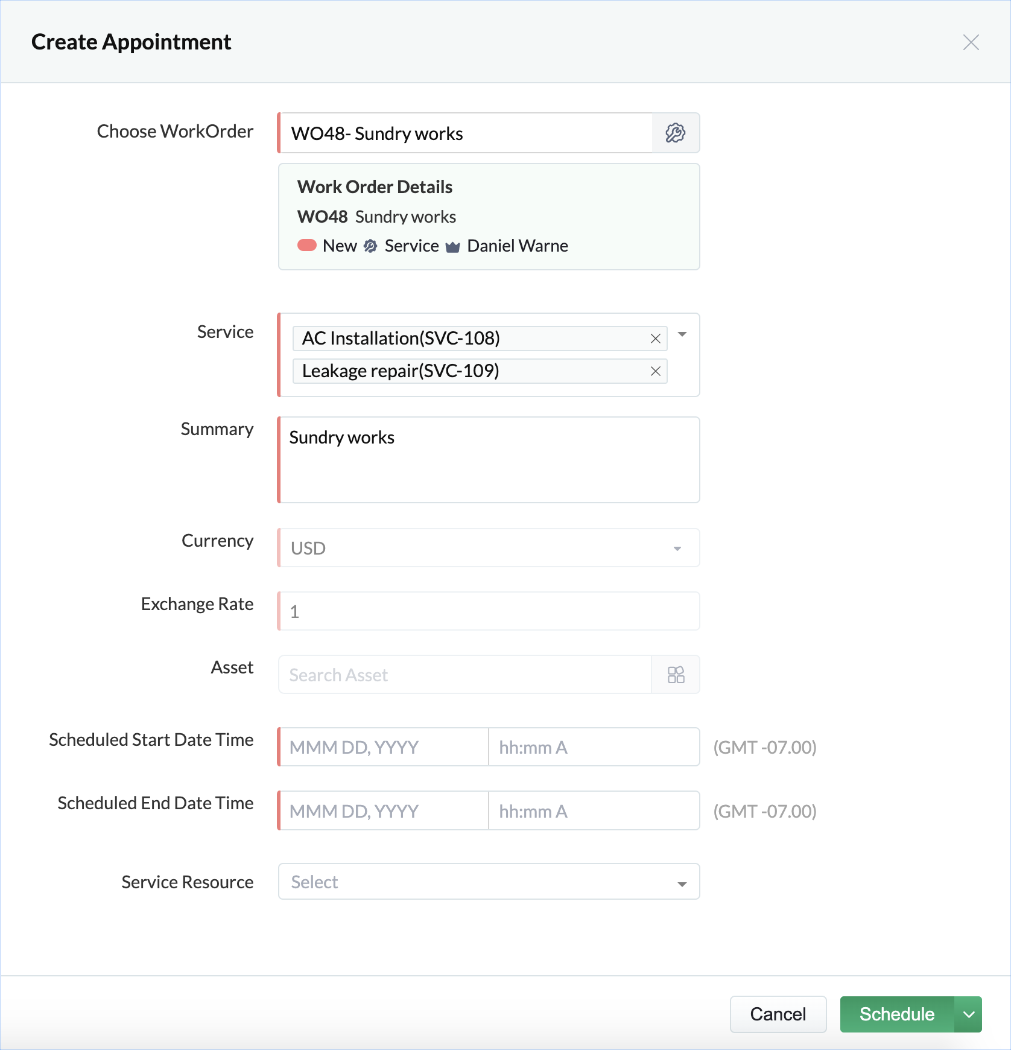Open the Service Resource select dropdown

[489, 882]
